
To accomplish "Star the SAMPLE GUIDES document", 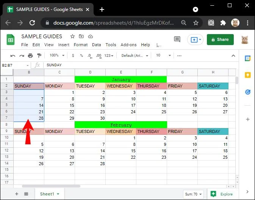I will 72,36.
